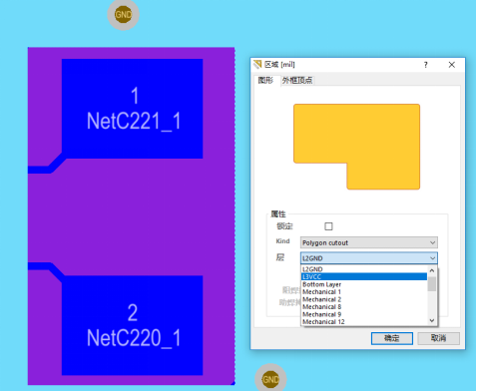
Task: Open the Kind dropdown showing Polygon cutout
Action: click(x=369, y=242)
